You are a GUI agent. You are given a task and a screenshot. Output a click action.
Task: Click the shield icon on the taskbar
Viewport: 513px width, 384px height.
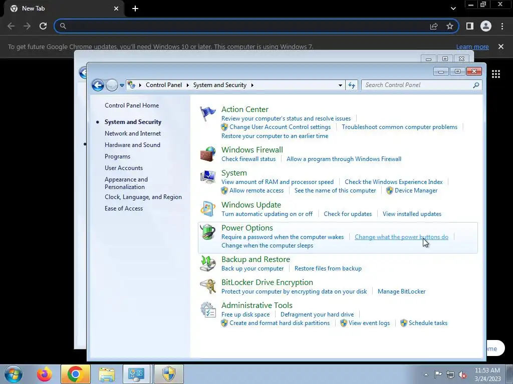[x=169, y=374]
